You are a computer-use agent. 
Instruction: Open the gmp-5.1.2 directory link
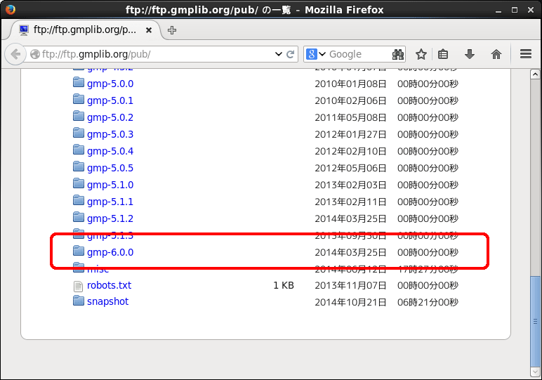click(110, 218)
